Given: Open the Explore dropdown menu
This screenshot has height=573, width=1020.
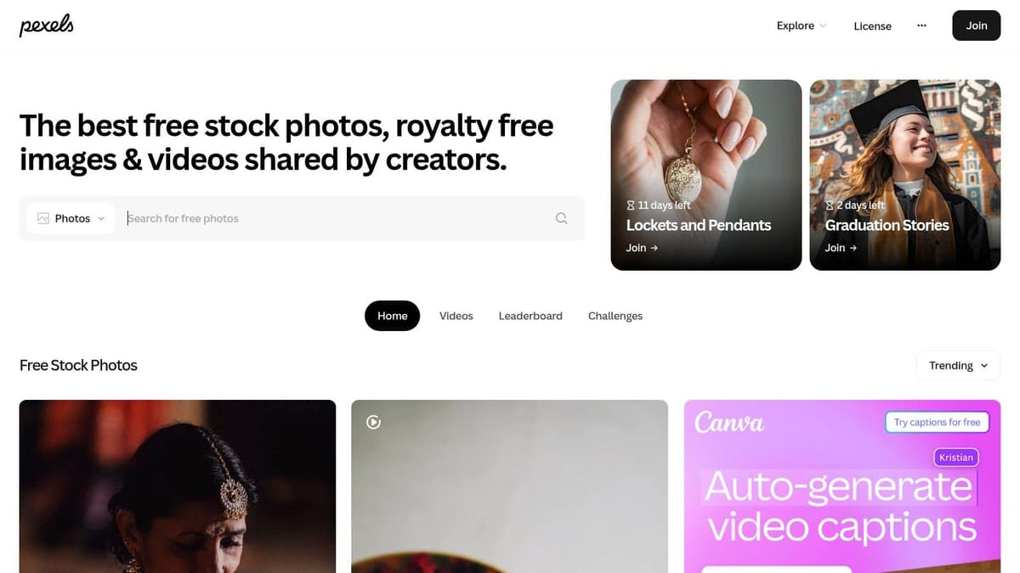Looking at the screenshot, I should [802, 25].
